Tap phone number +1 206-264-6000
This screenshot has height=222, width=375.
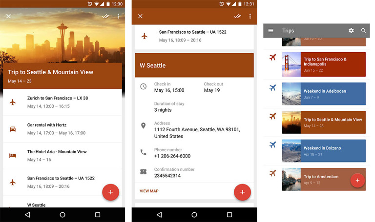(172, 156)
